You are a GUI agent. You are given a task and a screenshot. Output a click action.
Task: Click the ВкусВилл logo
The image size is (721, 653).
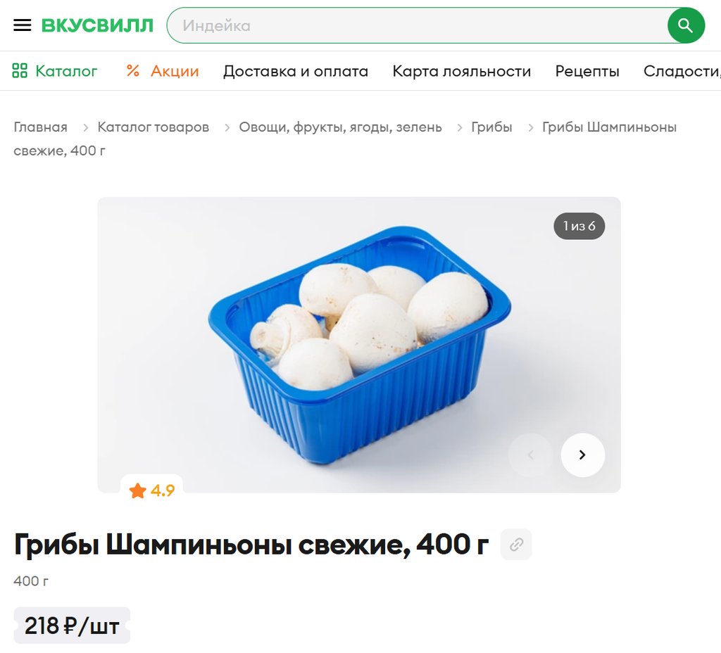tap(97, 26)
